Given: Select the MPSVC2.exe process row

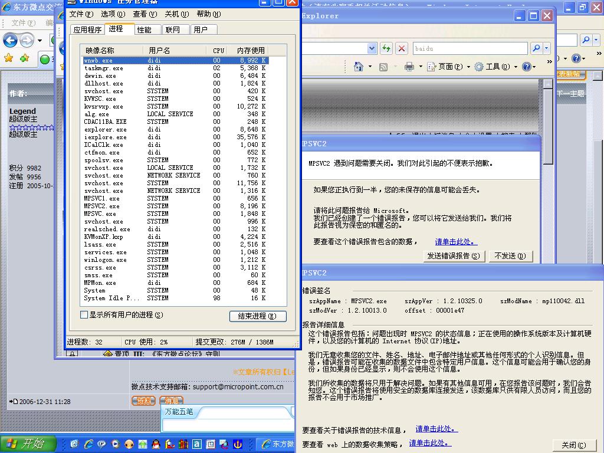Looking at the screenshot, I should pos(175,206).
